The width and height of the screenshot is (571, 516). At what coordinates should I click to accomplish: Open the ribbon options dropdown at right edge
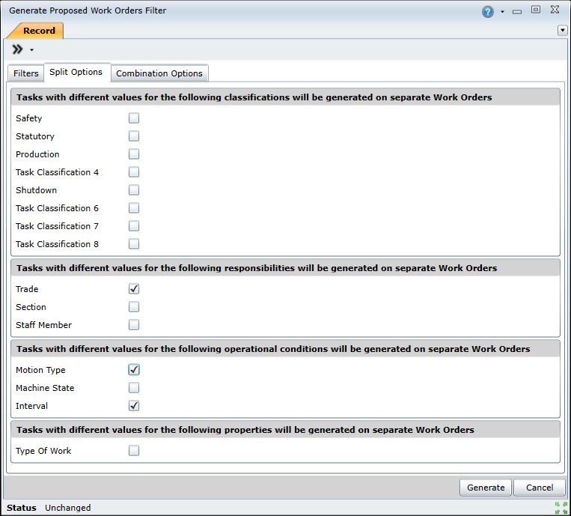click(563, 30)
